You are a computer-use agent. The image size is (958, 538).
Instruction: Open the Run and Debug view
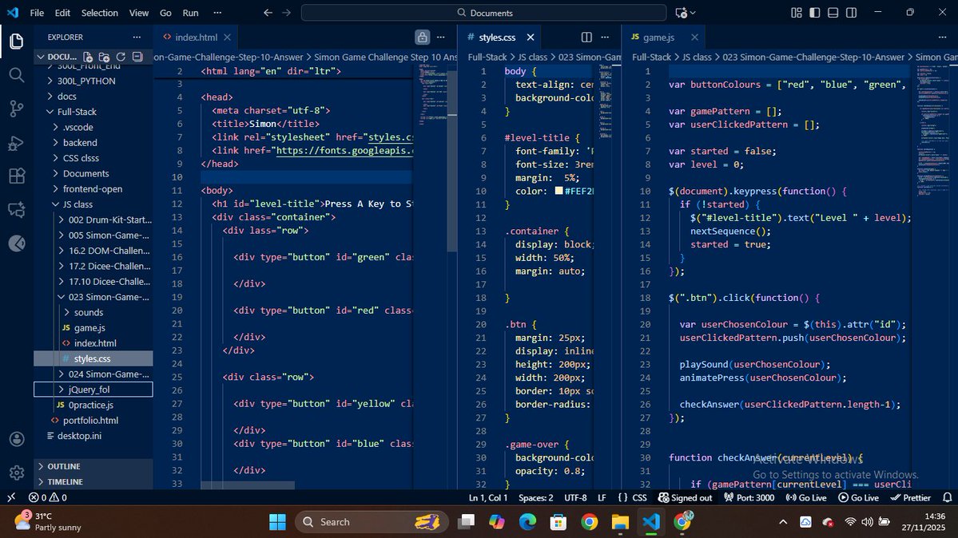tap(16, 142)
